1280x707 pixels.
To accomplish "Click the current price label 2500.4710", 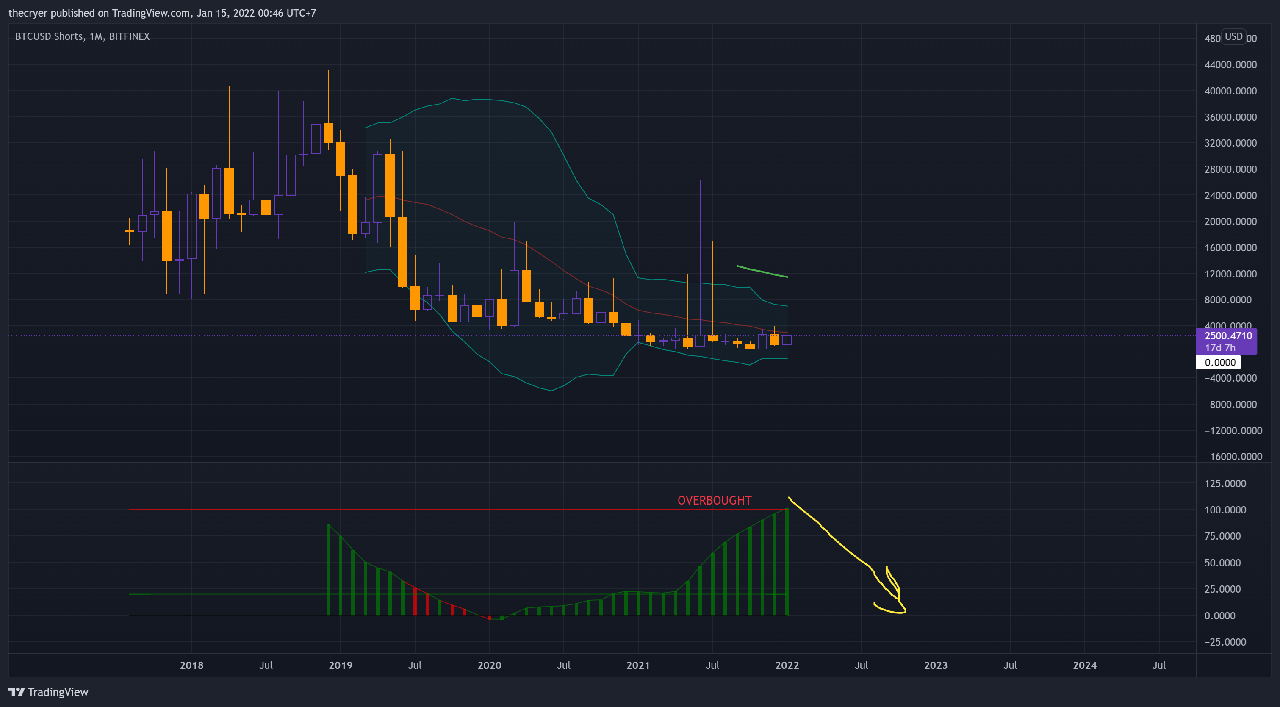I will point(1228,336).
